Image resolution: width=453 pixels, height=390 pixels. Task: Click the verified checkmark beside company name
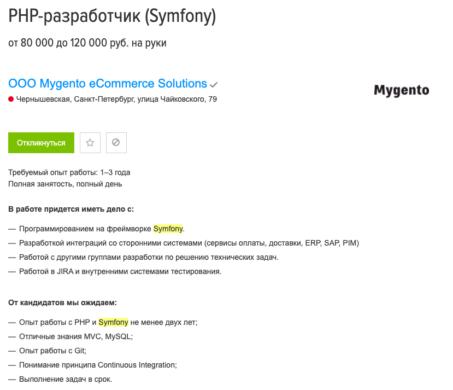(x=214, y=85)
